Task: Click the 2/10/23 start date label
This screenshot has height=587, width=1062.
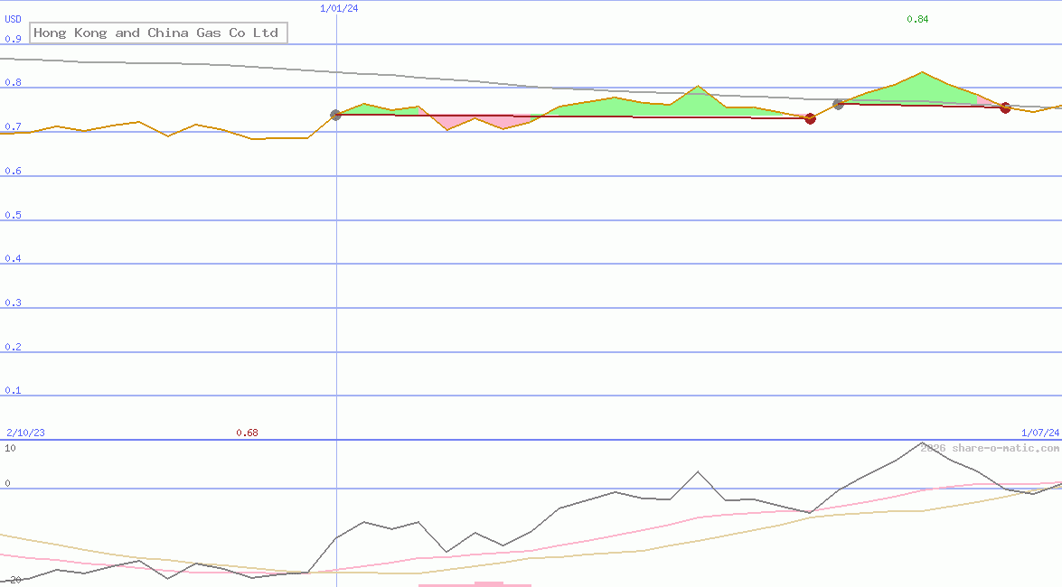Action: (x=25, y=433)
